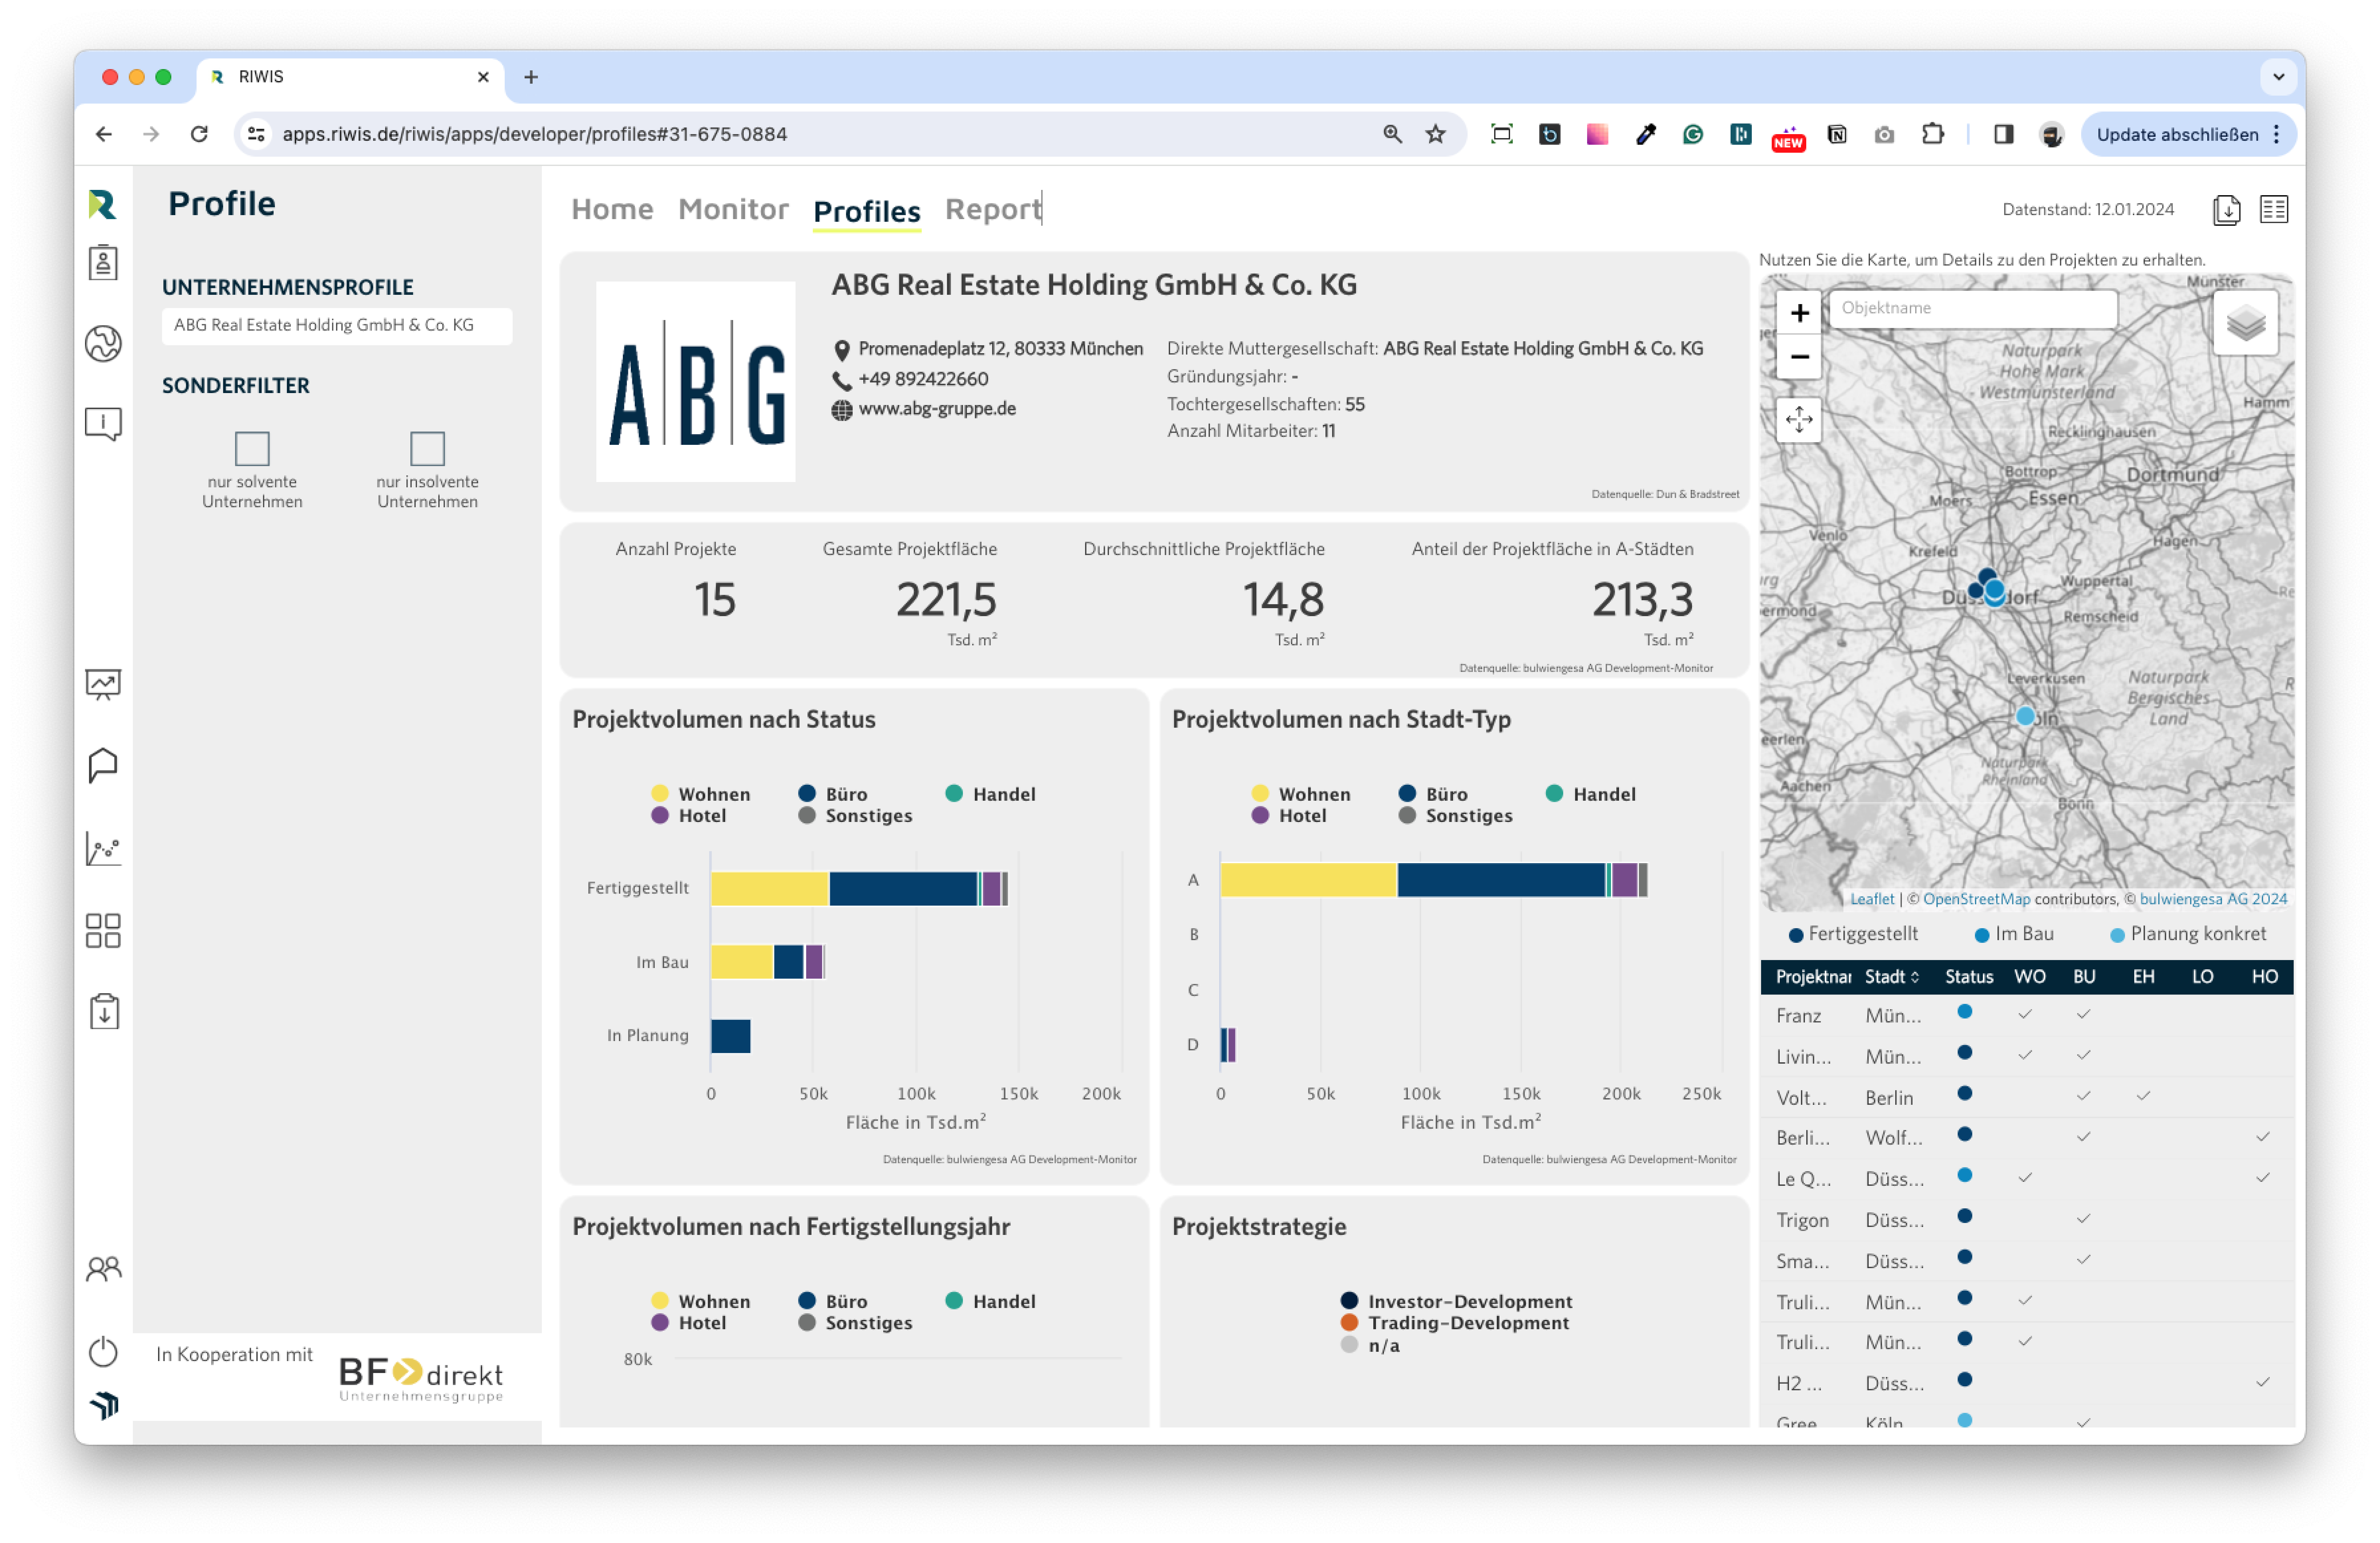Open the ID badge icon in the sidebar
Screen dimensions: 2380x1543
[x=103, y=263]
